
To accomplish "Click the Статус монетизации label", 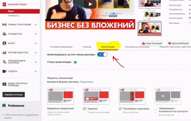I will (59, 62).
